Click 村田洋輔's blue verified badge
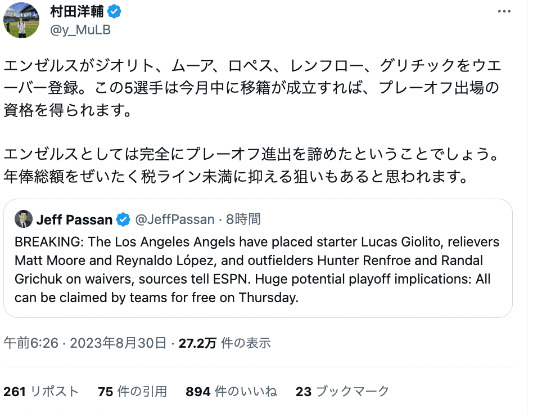Image resolution: width=533 pixels, height=413 pixels. (x=114, y=11)
